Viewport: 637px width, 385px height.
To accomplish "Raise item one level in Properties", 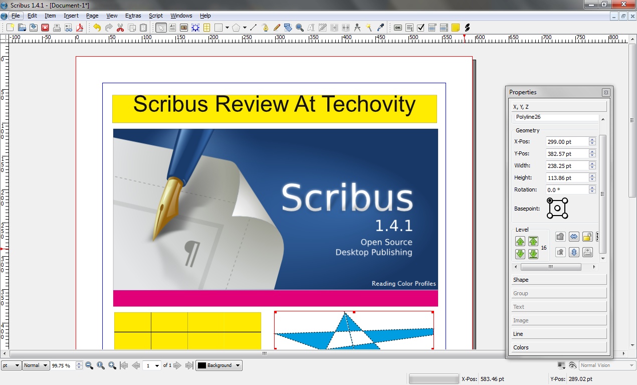I will click(x=520, y=242).
